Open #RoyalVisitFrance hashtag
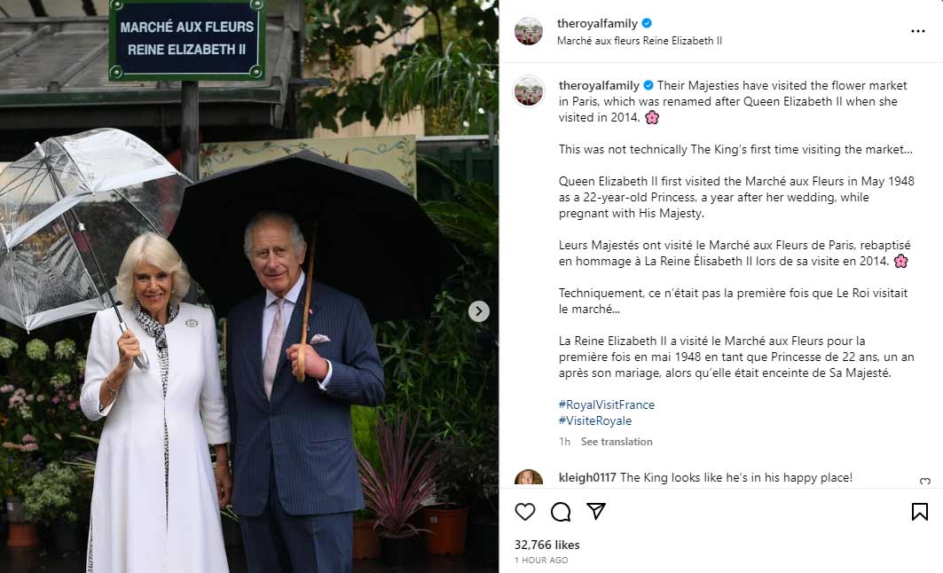The image size is (943, 573). click(606, 404)
